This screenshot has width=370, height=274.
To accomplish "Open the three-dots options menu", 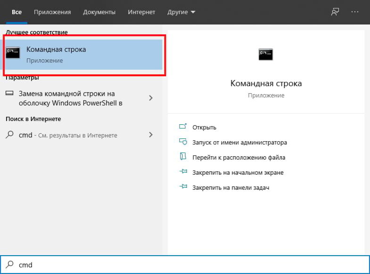I will pos(354,12).
